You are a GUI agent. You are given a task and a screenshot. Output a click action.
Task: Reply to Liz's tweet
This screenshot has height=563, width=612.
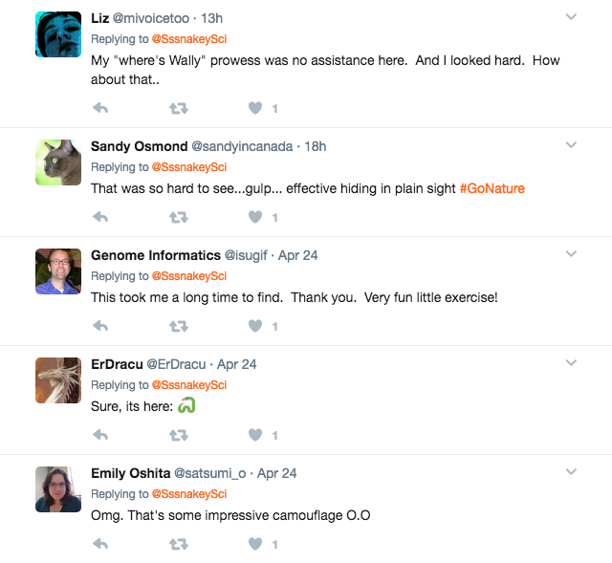tap(100, 109)
